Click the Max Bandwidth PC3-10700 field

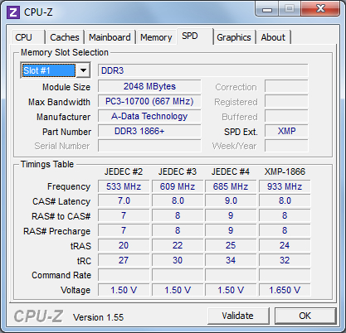point(149,101)
